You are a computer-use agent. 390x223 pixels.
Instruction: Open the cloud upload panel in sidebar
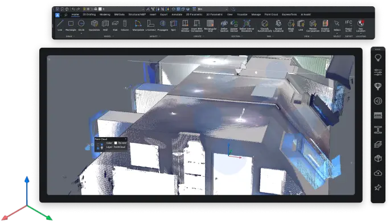click(378, 173)
